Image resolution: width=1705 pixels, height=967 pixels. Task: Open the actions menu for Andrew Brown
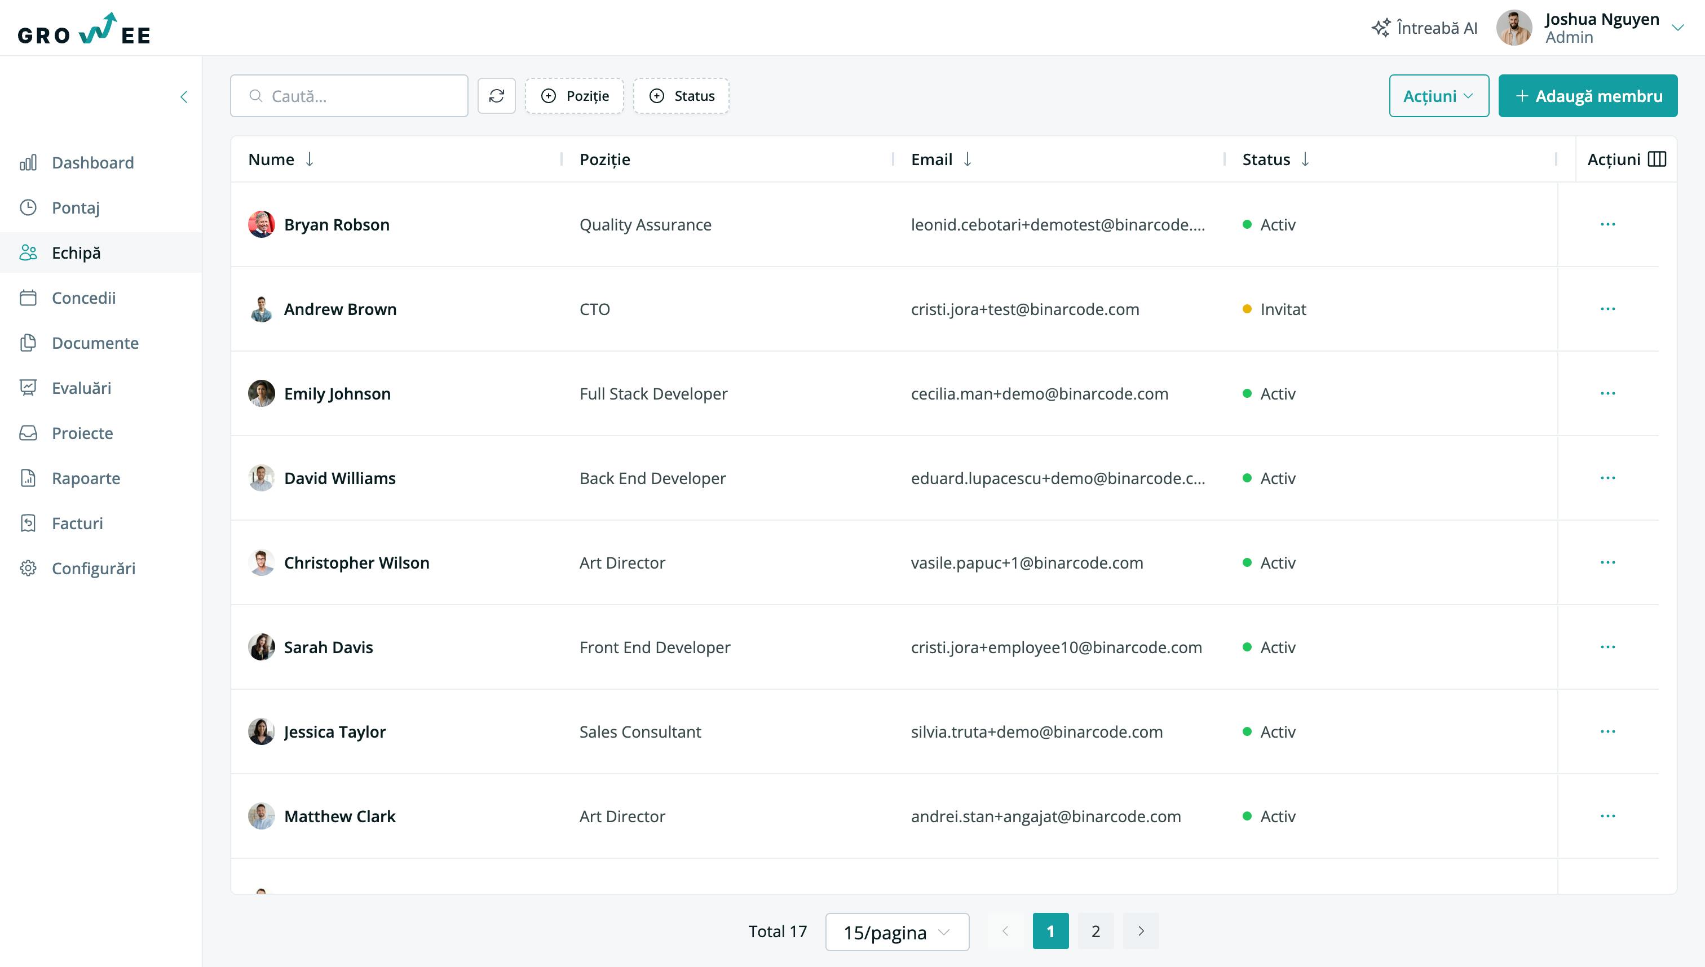coord(1607,309)
